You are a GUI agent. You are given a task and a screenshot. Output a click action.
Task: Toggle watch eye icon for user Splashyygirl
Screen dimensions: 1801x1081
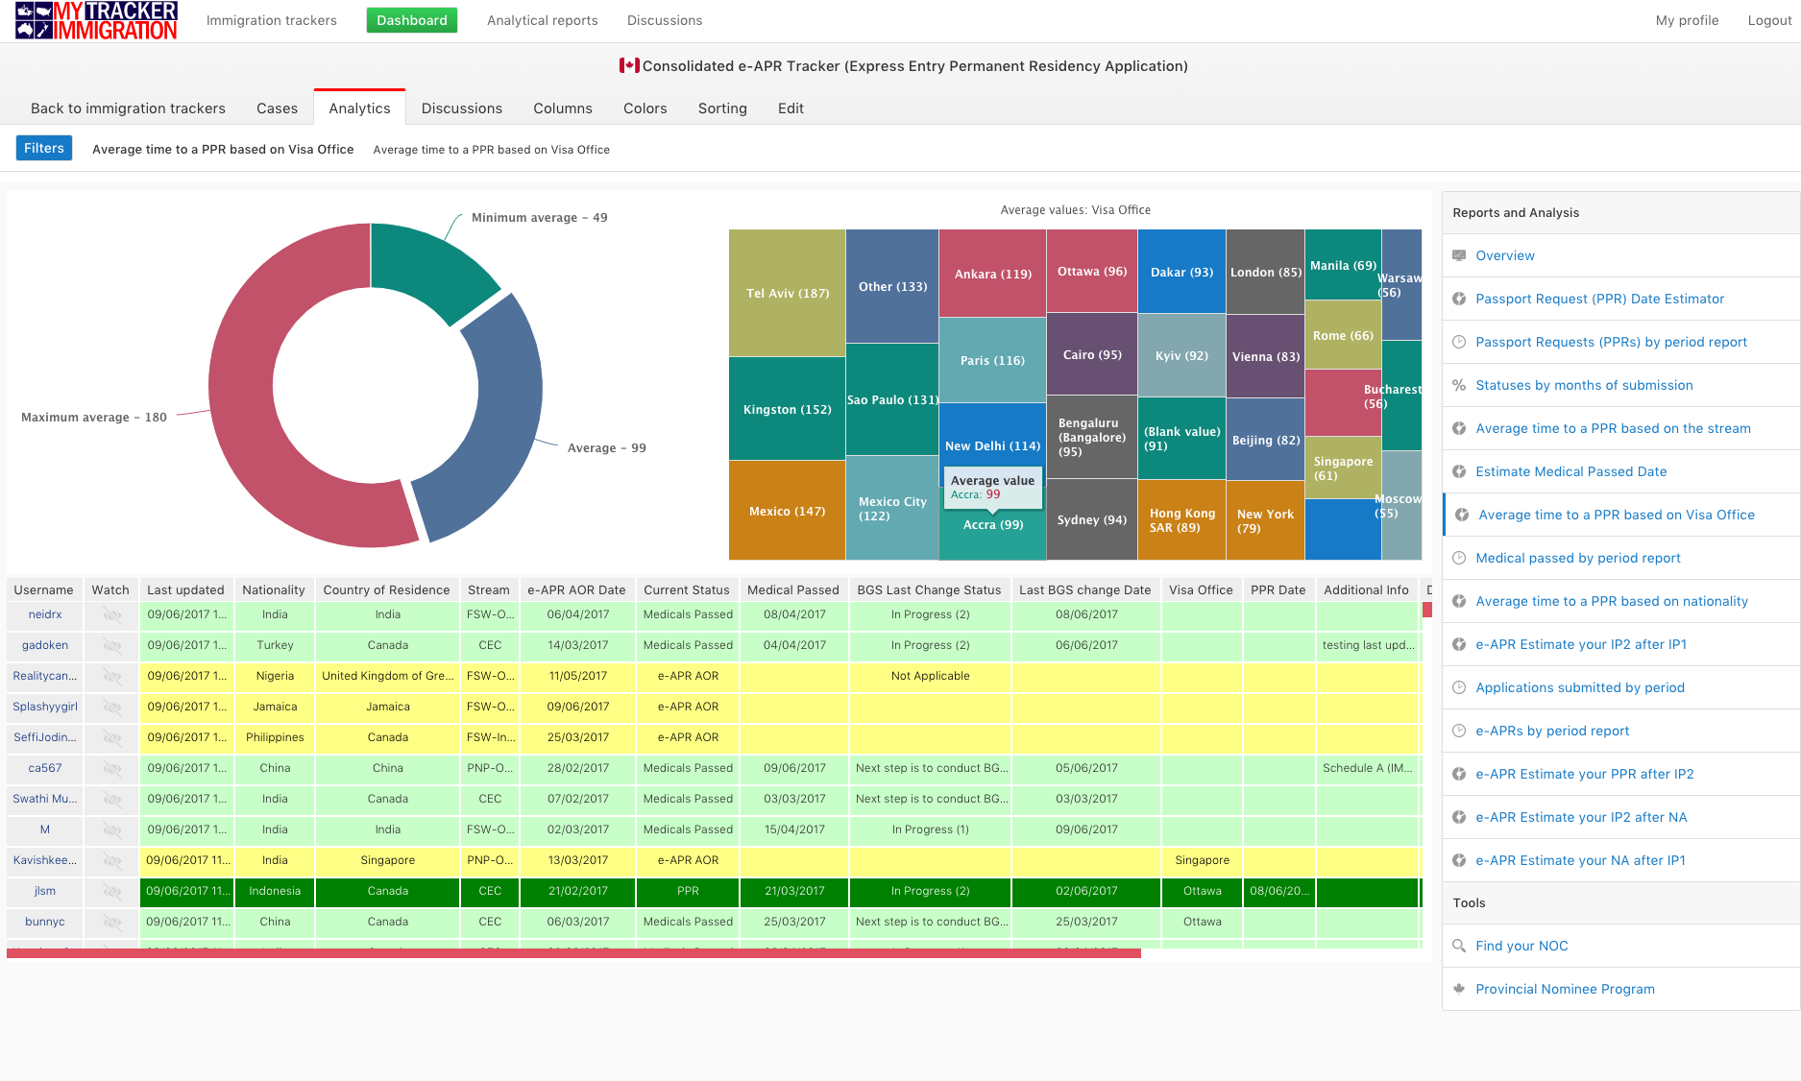111,707
